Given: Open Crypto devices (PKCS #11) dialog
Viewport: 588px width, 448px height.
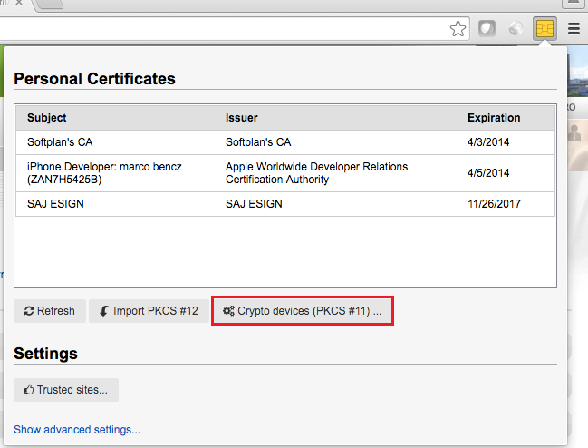Looking at the screenshot, I should (x=302, y=311).
